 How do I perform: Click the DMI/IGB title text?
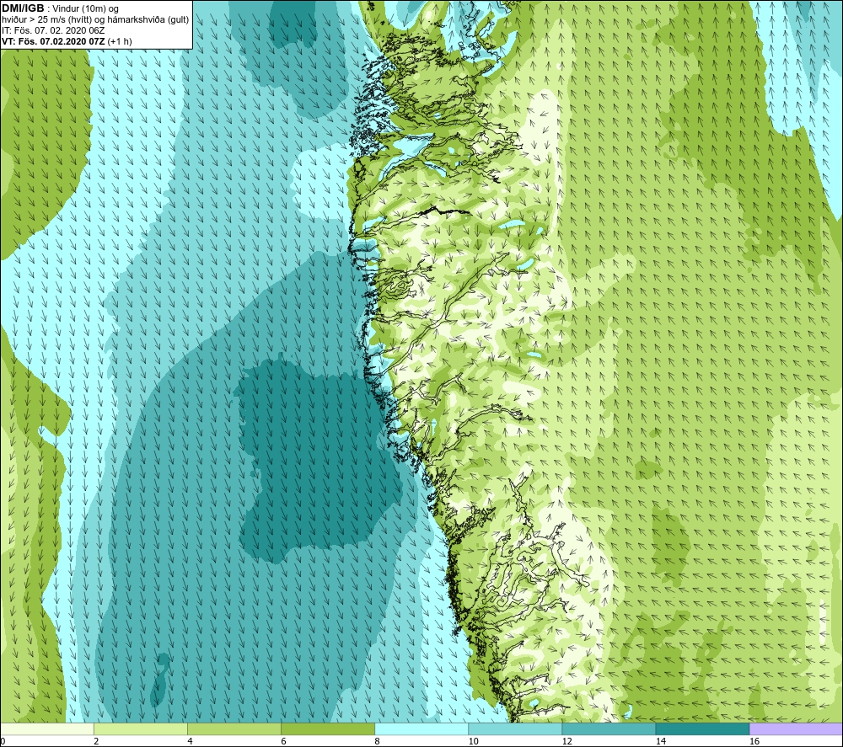click(23, 8)
